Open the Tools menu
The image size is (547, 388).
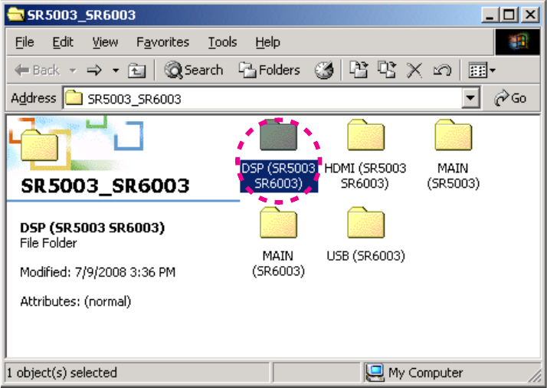[x=223, y=42]
